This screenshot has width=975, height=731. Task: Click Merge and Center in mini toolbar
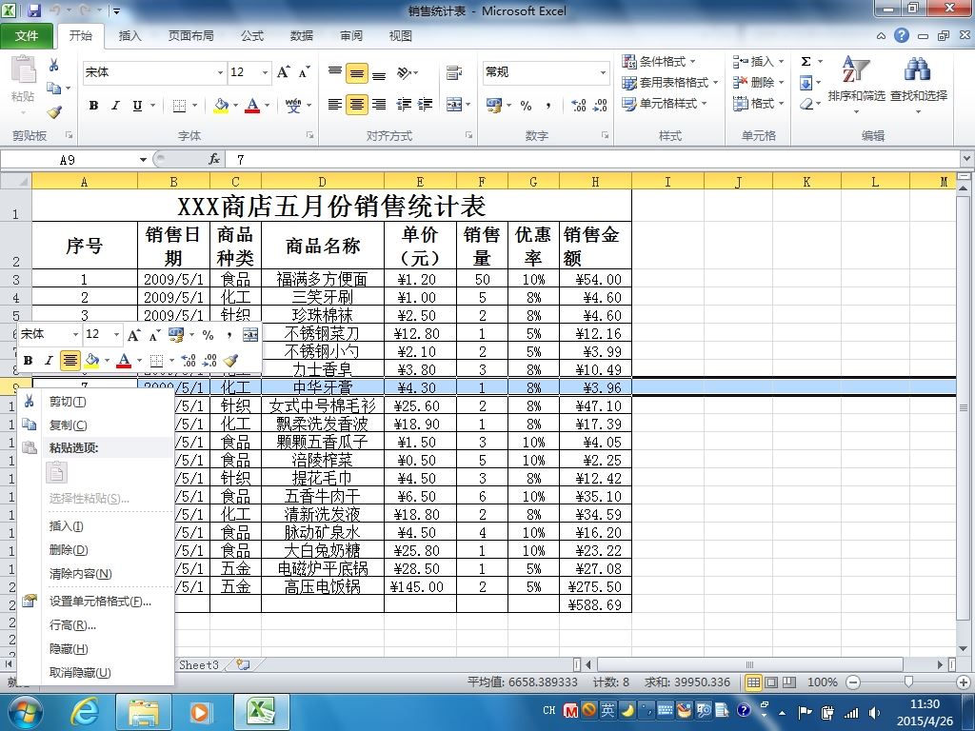point(250,334)
